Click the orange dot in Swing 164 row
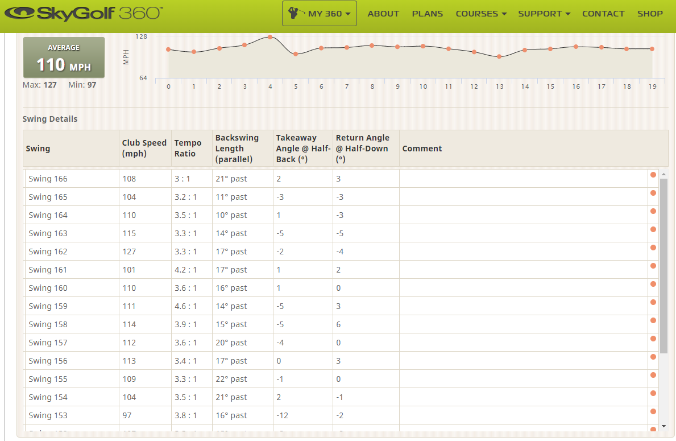 653,211
